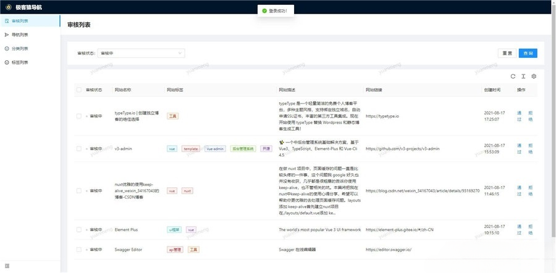Click the 重置 reset button
The image size is (556, 273).
pos(505,54)
